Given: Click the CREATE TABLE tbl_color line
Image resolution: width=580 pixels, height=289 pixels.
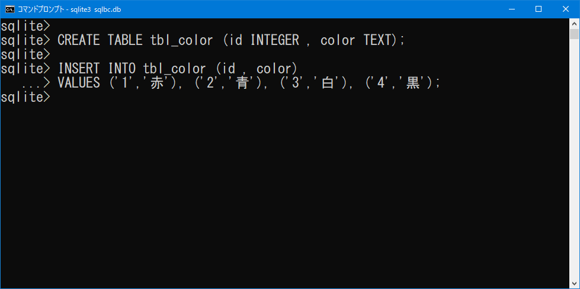Looking at the screenshot, I should click(x=203, y=40).
